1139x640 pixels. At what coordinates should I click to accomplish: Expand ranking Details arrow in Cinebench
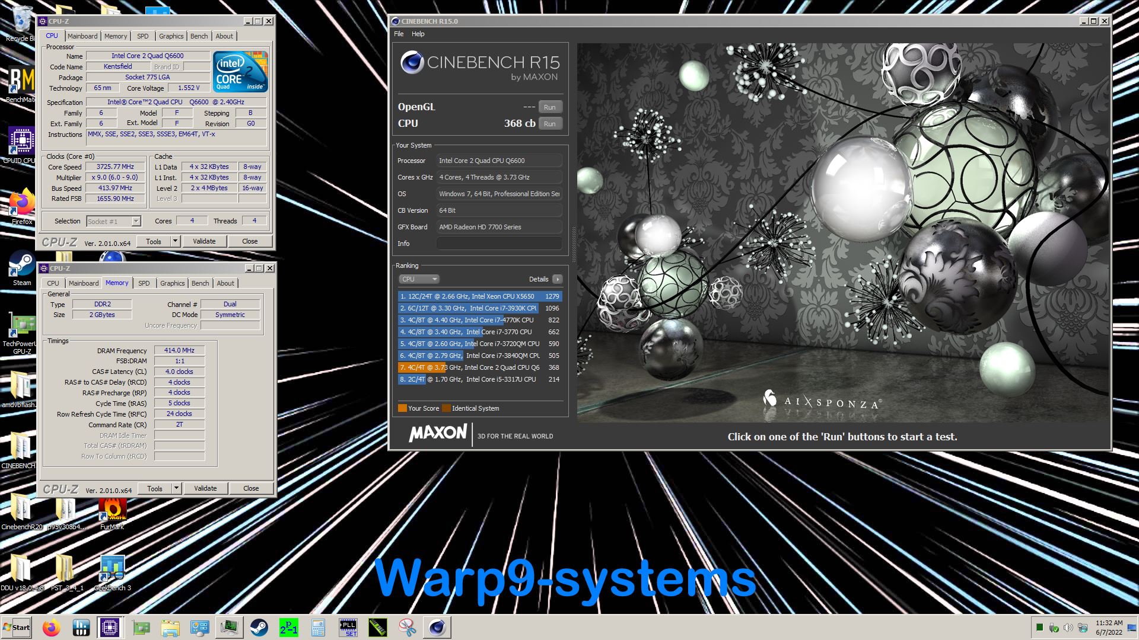(x=557, y=279)
